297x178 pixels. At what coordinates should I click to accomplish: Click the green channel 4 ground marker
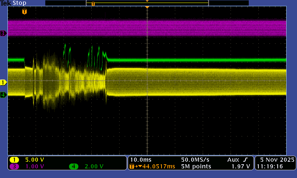coord(3,95)
